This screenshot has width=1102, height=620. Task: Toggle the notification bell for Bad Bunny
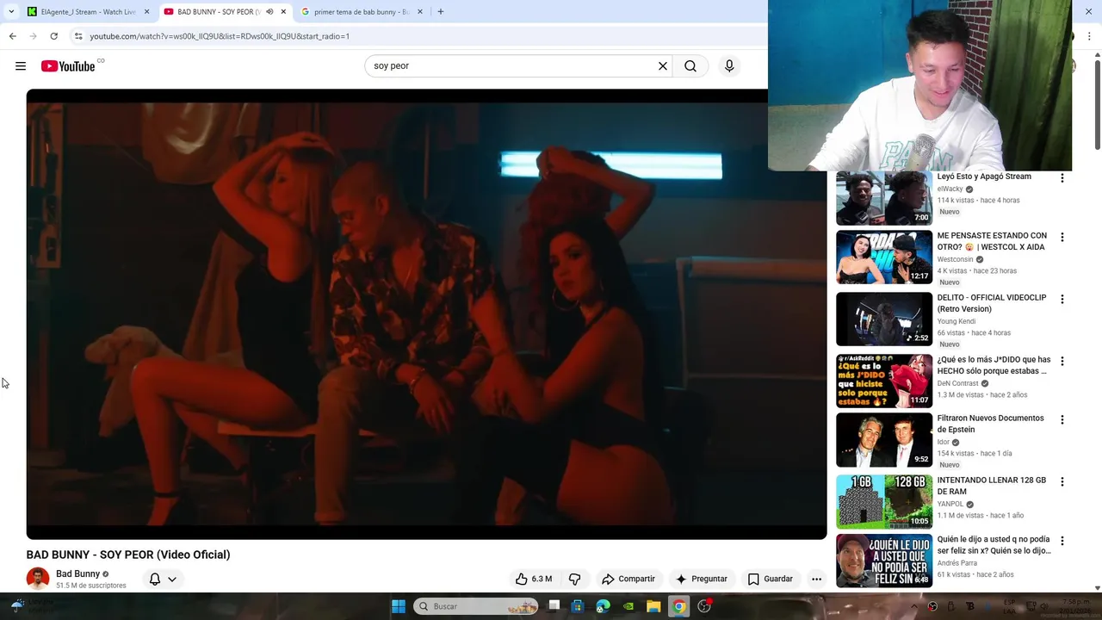point(155,579)
